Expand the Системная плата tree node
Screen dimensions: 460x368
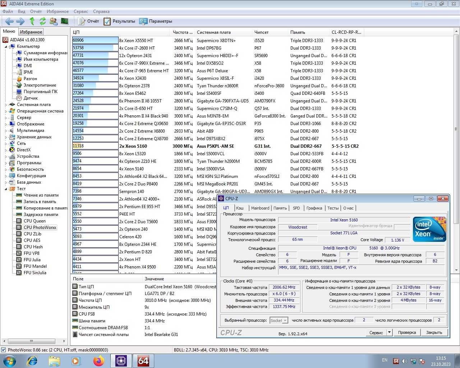[6, 105]
